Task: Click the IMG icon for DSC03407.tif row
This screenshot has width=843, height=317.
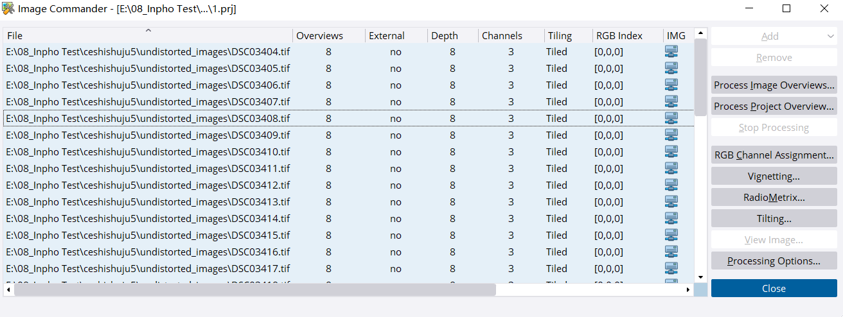Action: point(671,102)
